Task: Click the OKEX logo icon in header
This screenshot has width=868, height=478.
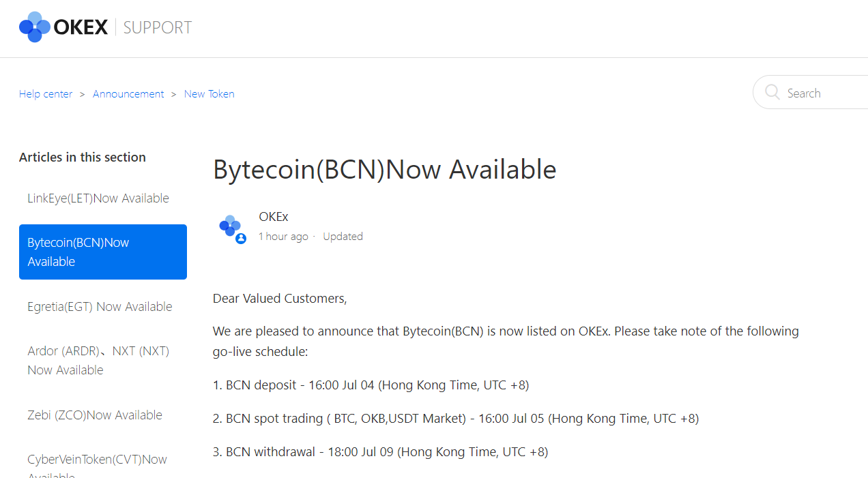Action: [x=35, y=27]
